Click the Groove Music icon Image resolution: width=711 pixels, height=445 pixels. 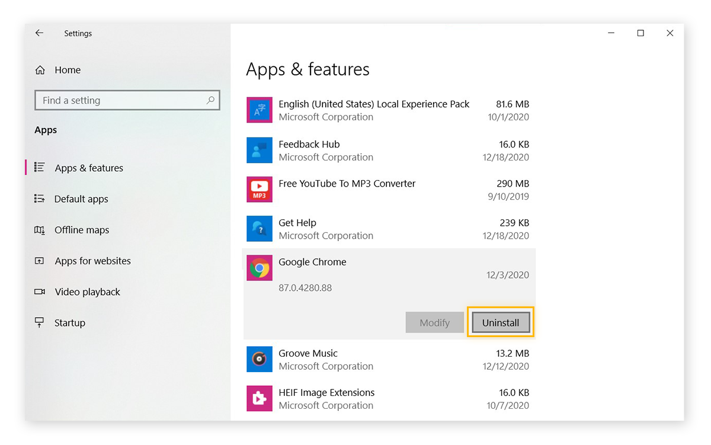259,359
